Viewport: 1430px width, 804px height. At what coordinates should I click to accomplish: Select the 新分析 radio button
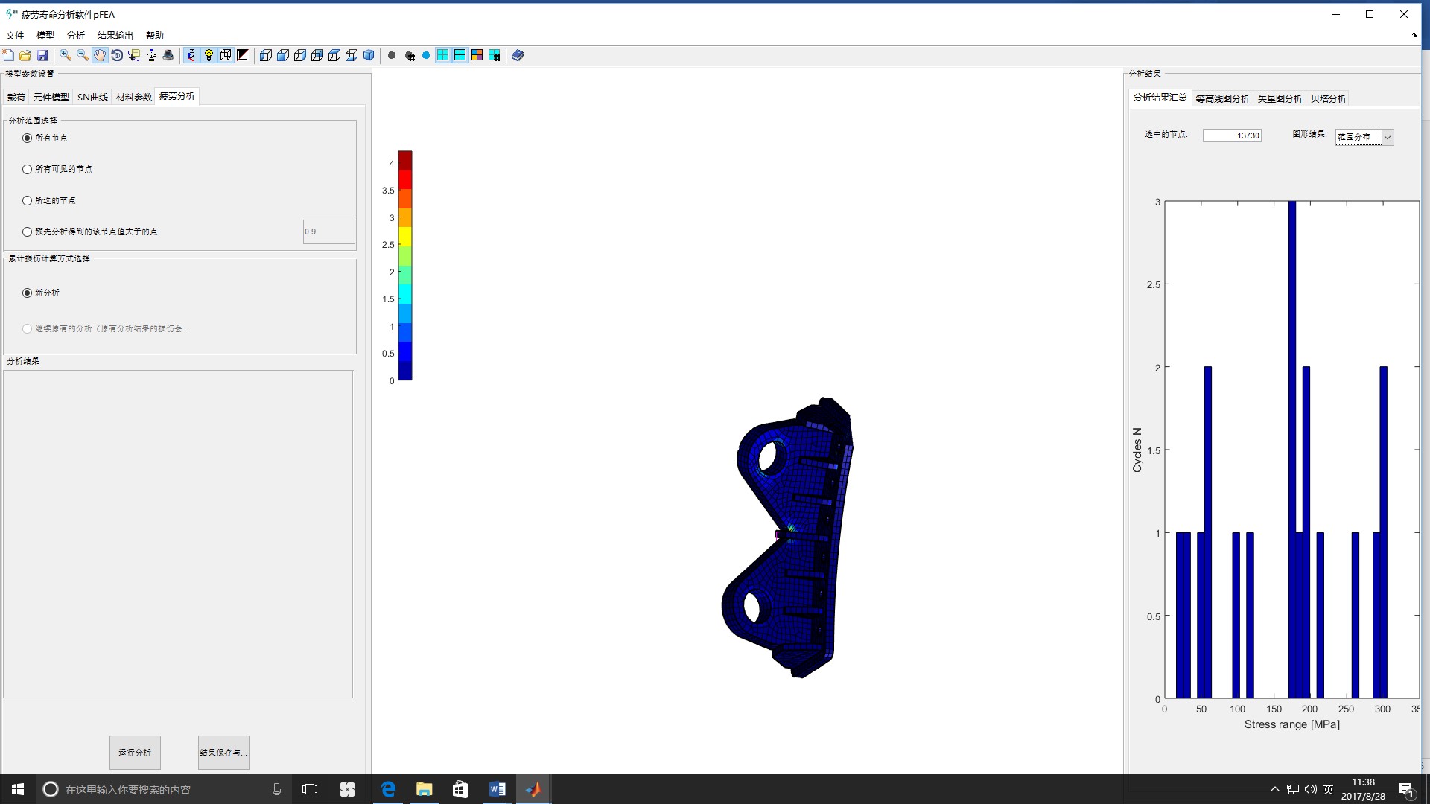pyautogui.click(x=28, y=293)
